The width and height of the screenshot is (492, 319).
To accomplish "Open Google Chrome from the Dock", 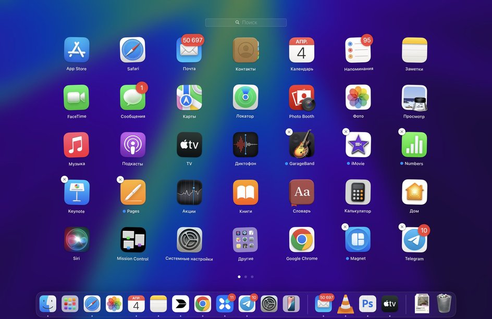I will [x=203, y=303].
